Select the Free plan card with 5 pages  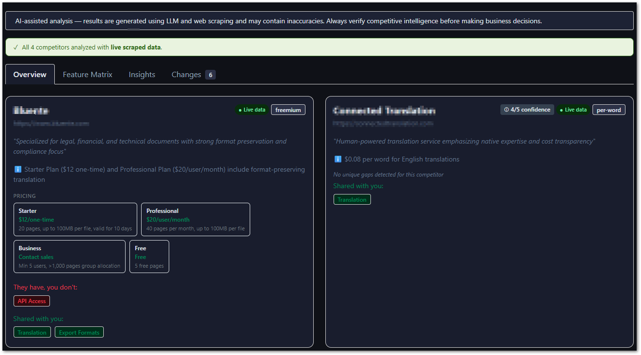coord(149,257)
